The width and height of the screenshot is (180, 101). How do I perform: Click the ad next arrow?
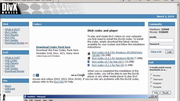coord(37,75)
